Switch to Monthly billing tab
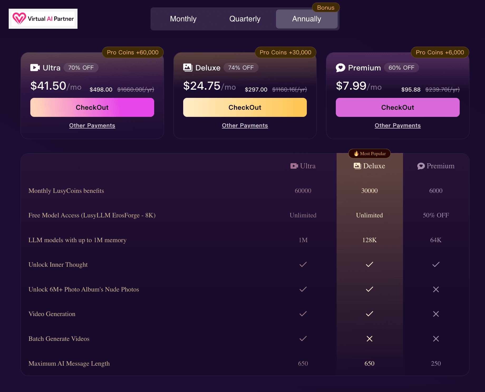Viewport: 485px width, 392px height. click(183, 19)
